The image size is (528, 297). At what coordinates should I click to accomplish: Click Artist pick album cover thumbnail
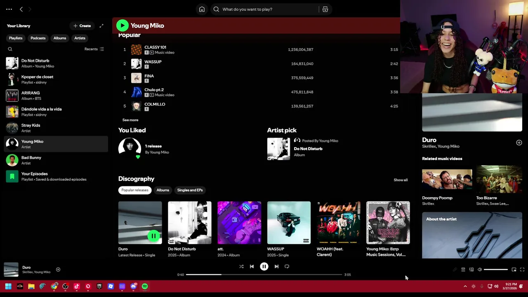(x=278, y=148)
